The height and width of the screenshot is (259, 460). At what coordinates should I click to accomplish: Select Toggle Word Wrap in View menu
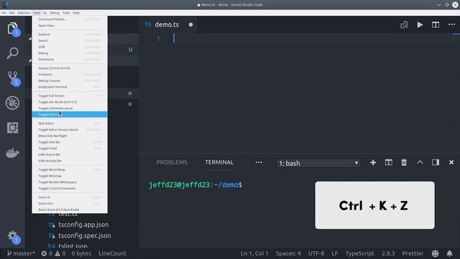pyautogui.click(x=70, y=170)
